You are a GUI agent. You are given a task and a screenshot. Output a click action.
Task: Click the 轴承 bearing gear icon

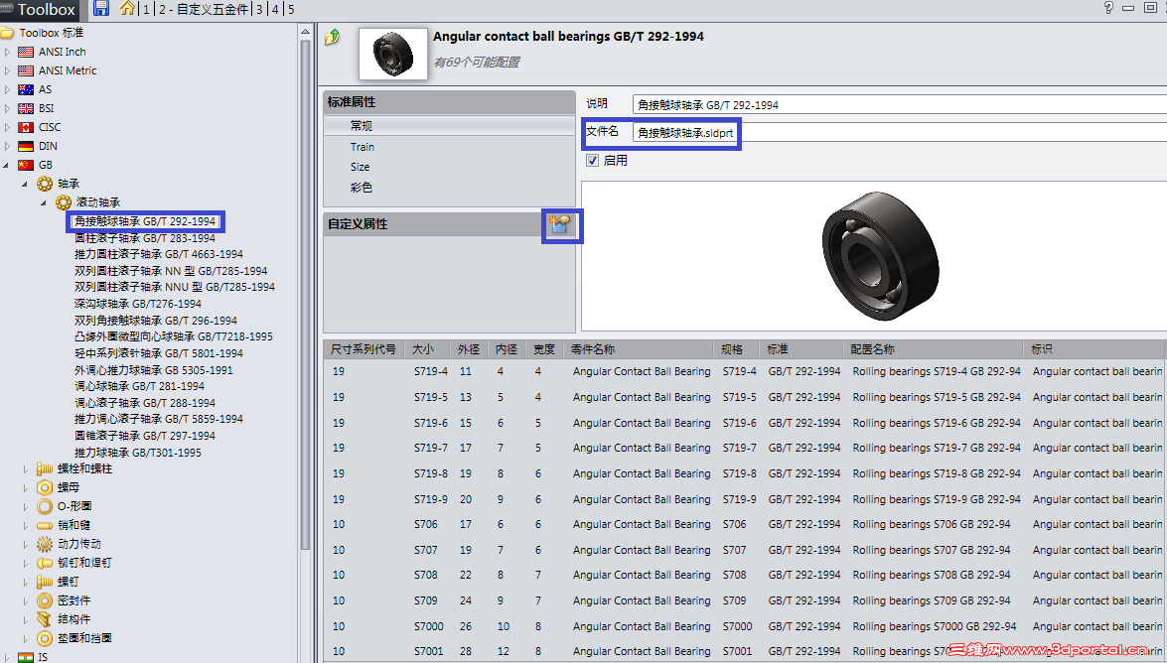(45, 184)
